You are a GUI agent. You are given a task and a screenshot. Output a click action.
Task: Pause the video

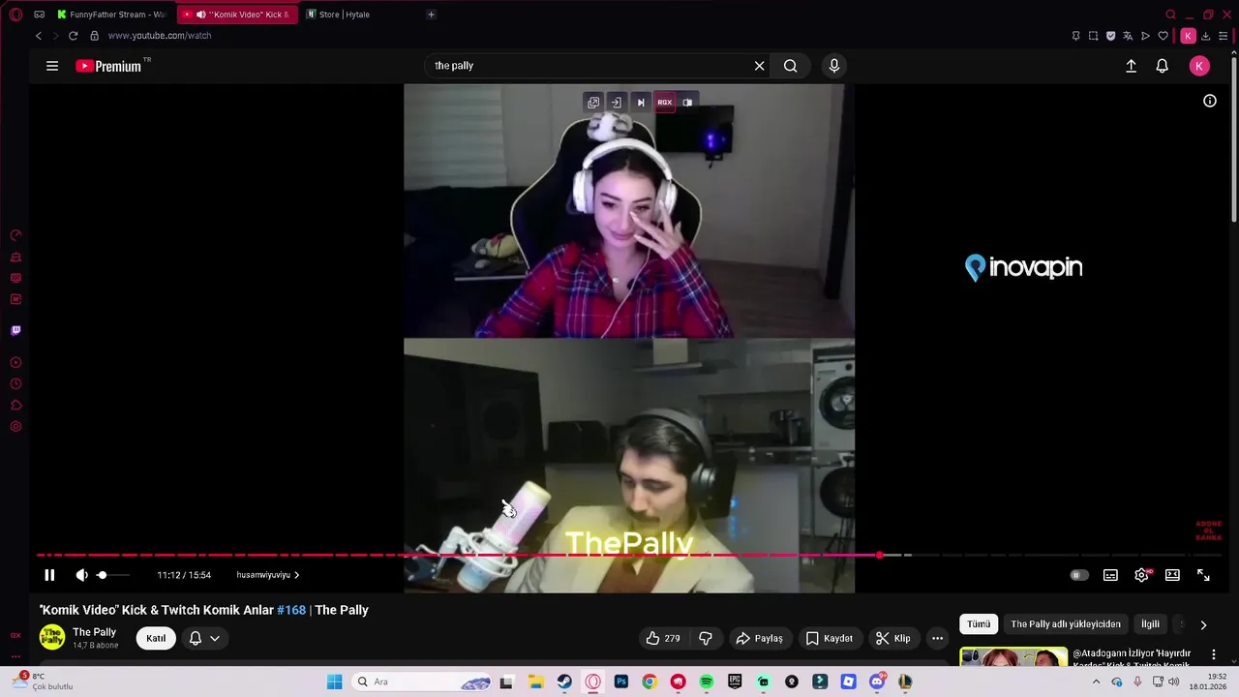pyautogui.click(x=49, y=575)
